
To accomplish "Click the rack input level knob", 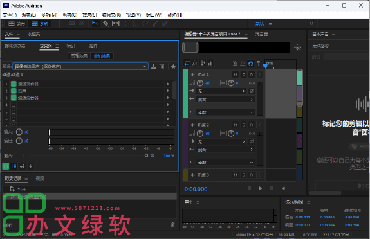I will 19,132.
